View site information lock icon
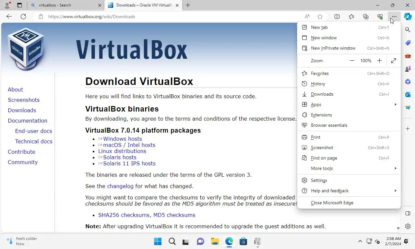Image resolution: width=415 pixels, height=249 pixels. click(x=41, y=17)
